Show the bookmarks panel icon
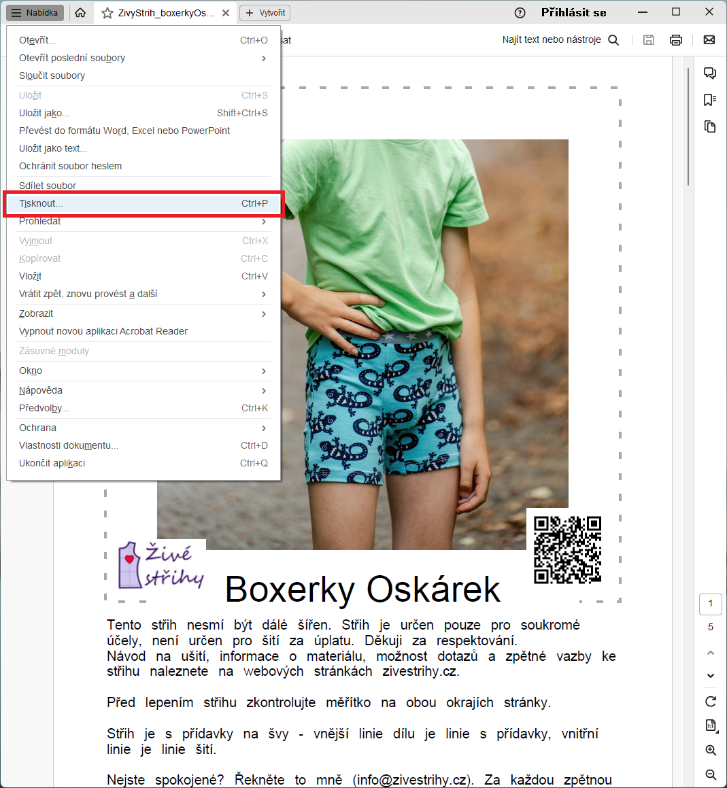Image resolution: width=727 pixels, height=788 pixels. tap(710, 100)
